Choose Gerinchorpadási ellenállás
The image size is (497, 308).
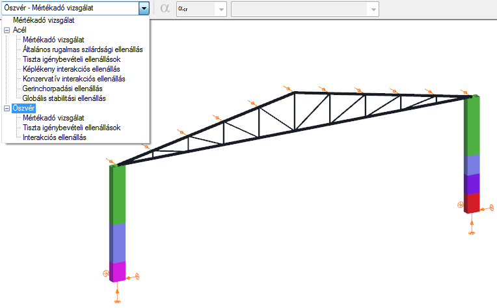62,89
